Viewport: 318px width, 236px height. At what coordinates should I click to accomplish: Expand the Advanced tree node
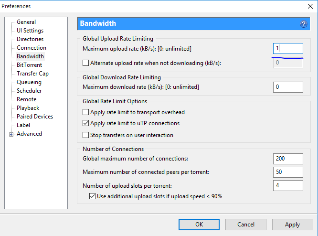[11, 134]
